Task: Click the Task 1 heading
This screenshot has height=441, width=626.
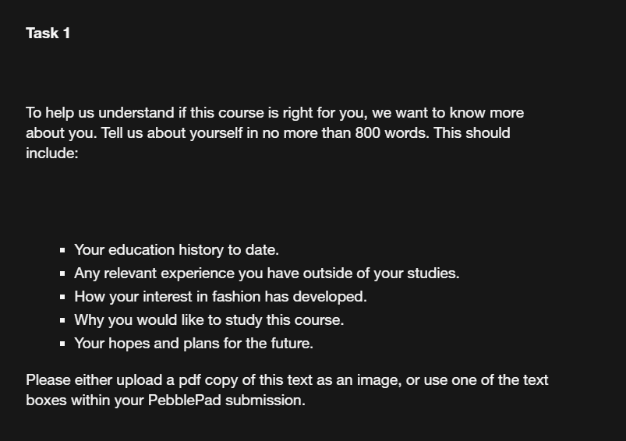Action: 48,34
